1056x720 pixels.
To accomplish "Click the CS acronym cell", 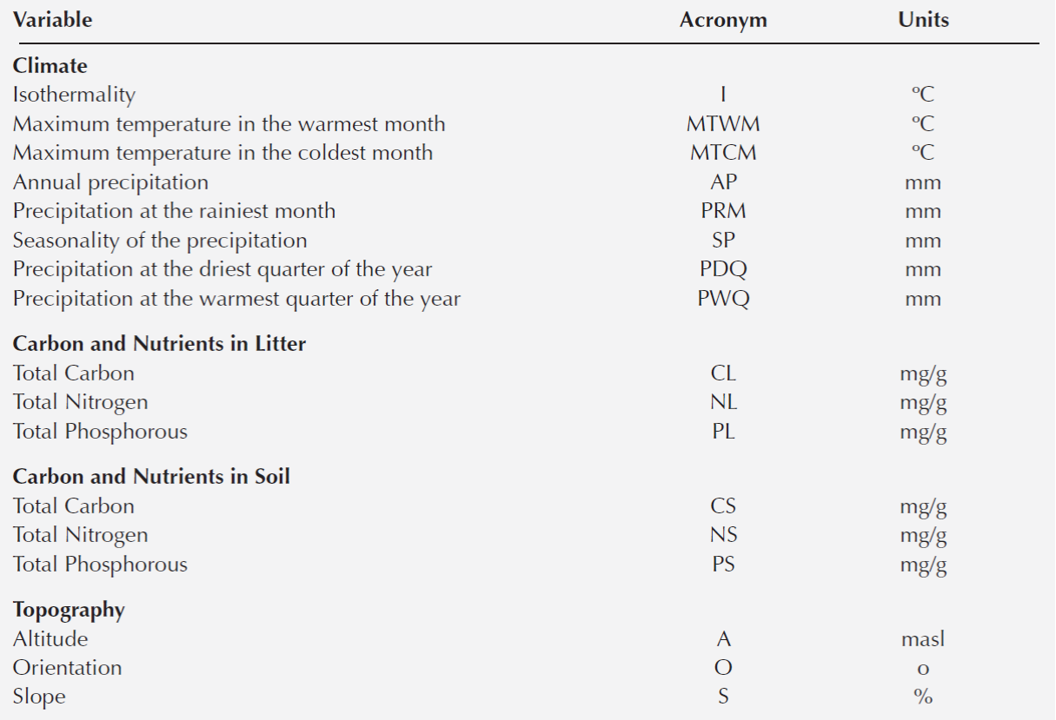I will point(723,506).
